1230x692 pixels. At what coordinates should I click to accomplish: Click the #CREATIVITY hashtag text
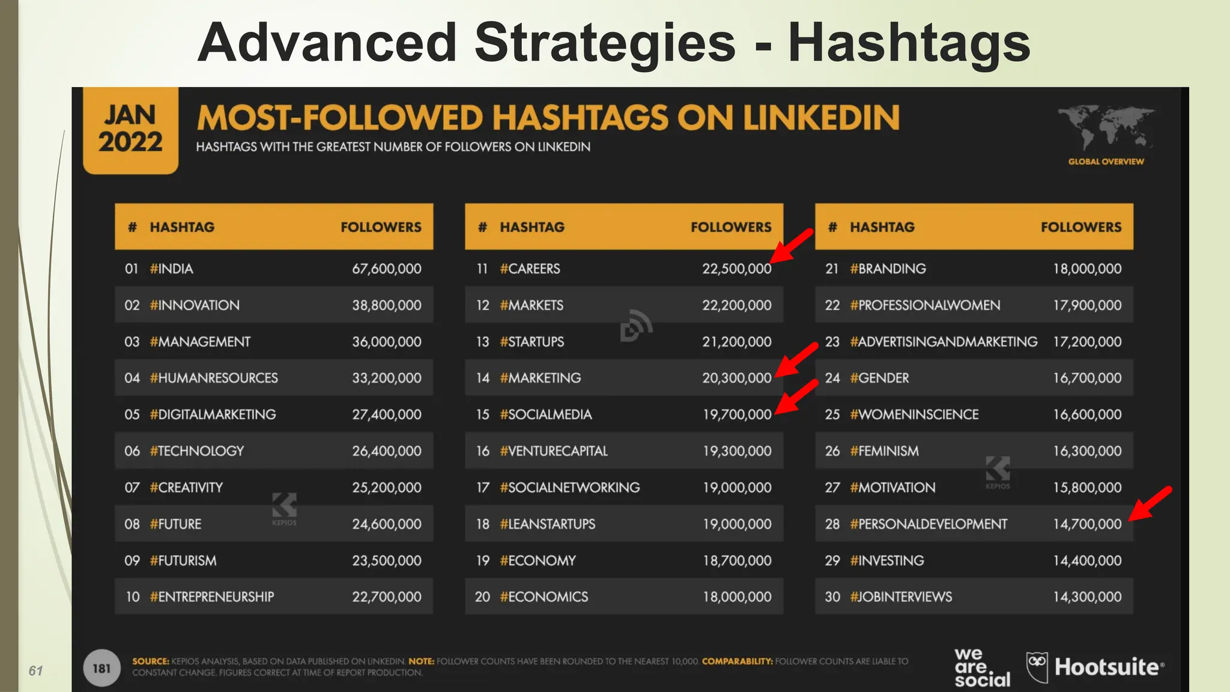(186, 487)
